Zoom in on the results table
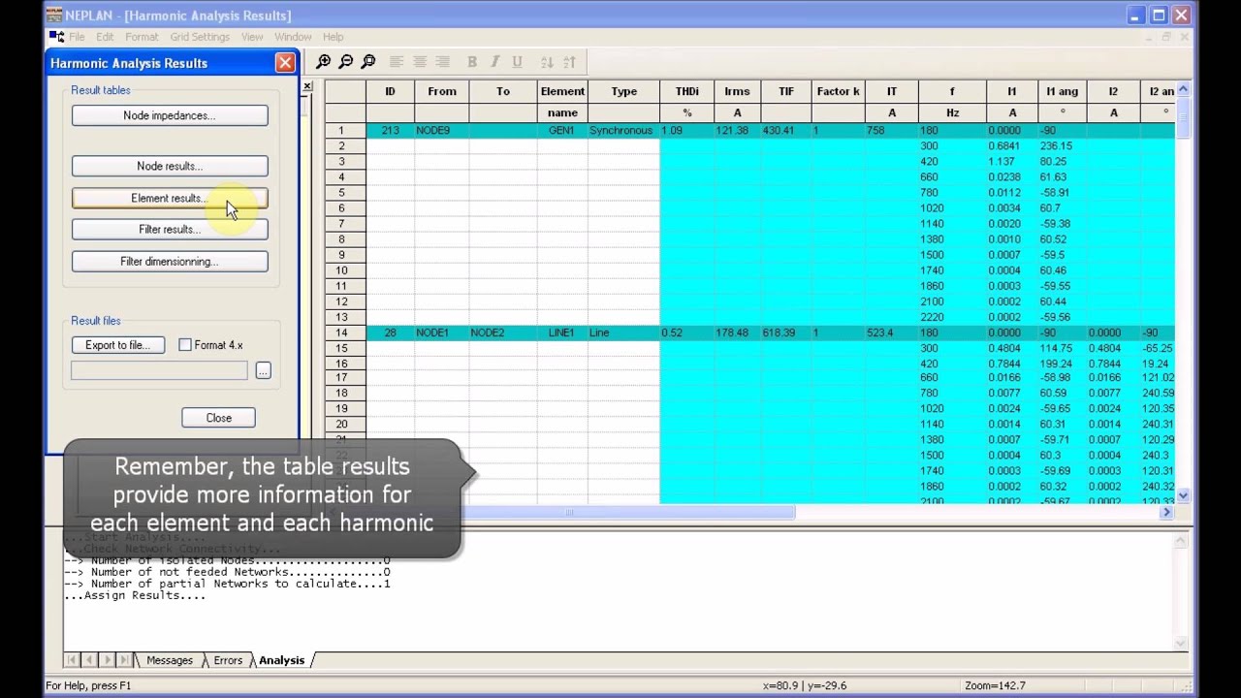 click(x=323, y=62)
